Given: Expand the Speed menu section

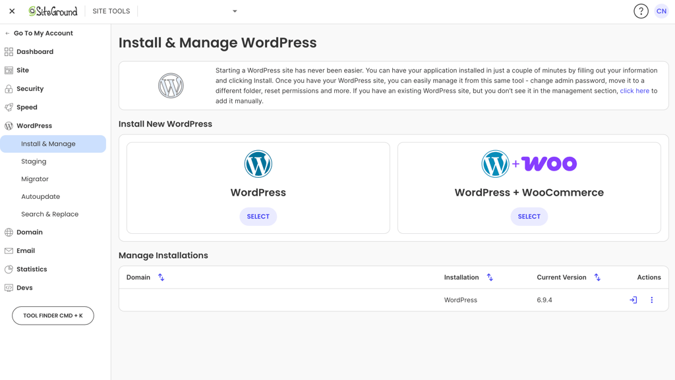Looking at the screenshot, I should tap(26, 107).
